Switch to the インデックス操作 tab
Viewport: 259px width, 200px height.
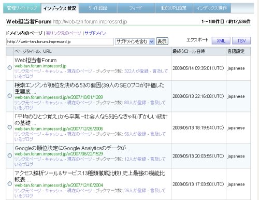(212, 8)
